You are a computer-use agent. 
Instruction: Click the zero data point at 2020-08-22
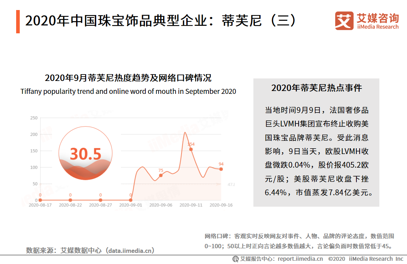pyautogui.click(x=70, y=200)
